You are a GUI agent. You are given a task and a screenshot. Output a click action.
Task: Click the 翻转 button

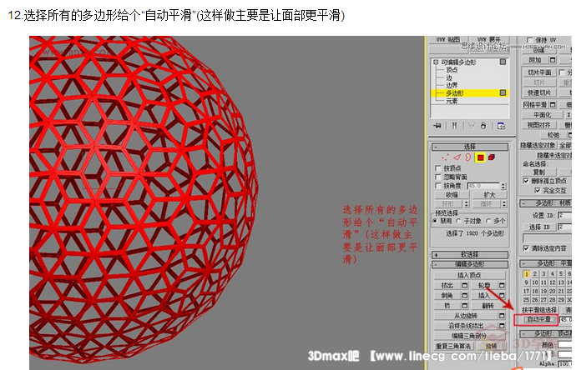click(488, 306)
